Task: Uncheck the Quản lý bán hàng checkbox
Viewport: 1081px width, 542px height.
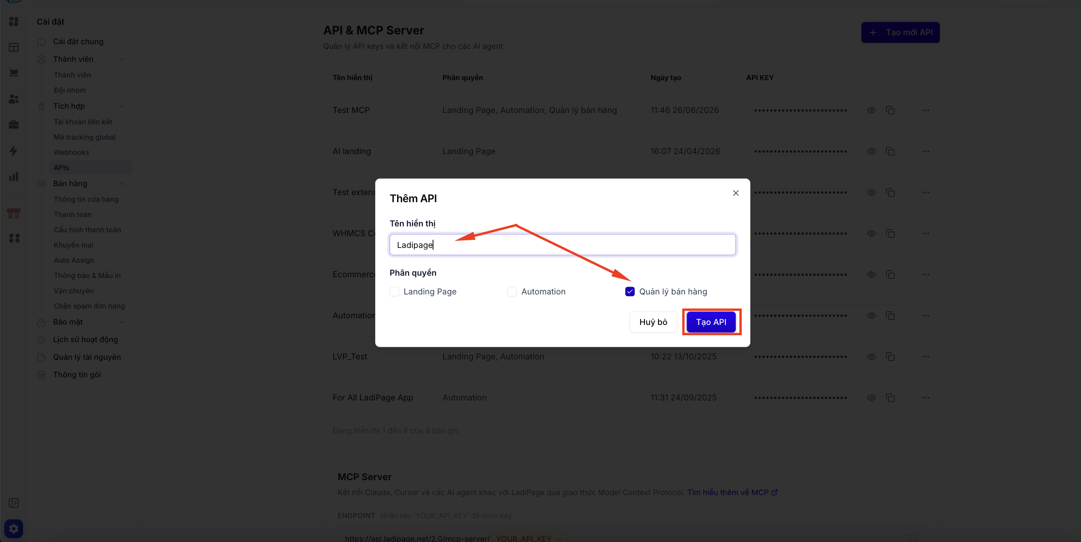Action: [630, 291]
